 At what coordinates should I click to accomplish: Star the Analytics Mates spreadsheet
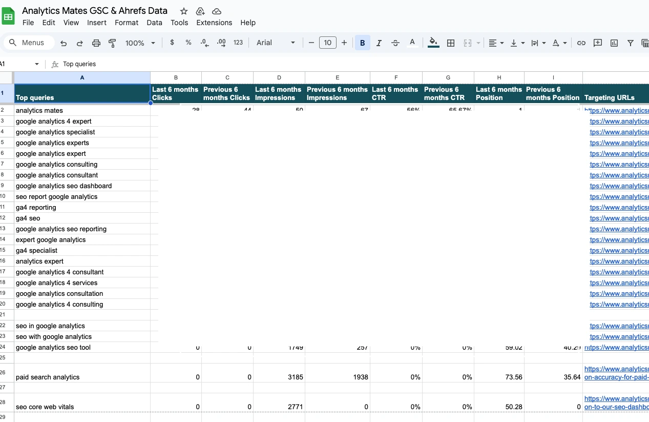[184, 11]
